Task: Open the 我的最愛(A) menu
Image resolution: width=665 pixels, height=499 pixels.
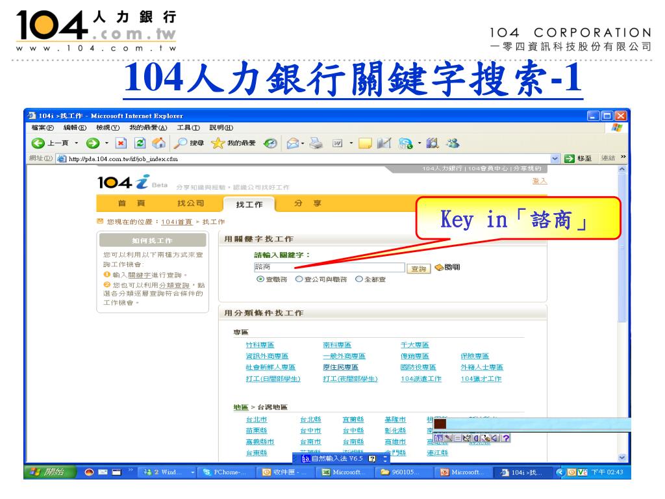Action: [148, 128]
